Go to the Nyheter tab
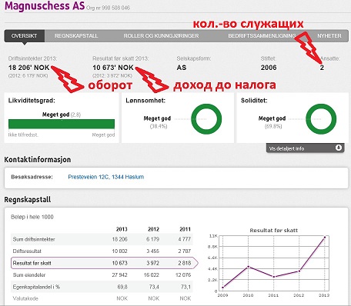 pos(329,36)
